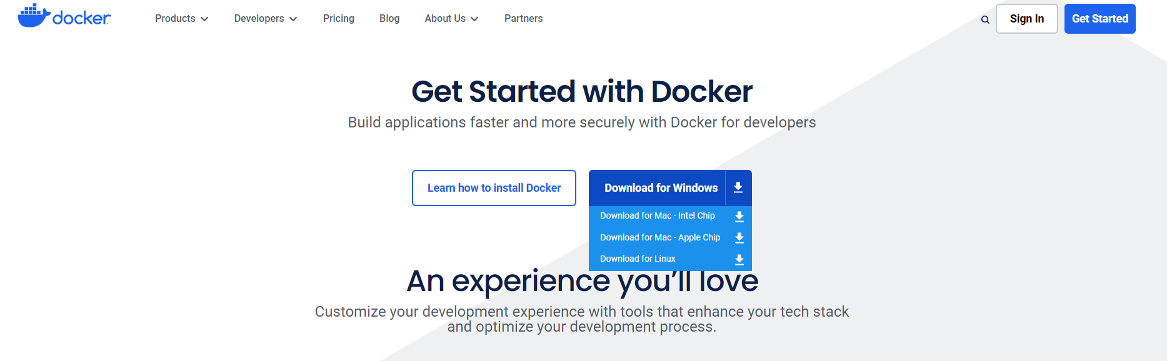The image size is (1167, 361).
Task: Expand the Products menu chevron
Action: [204, 19]
